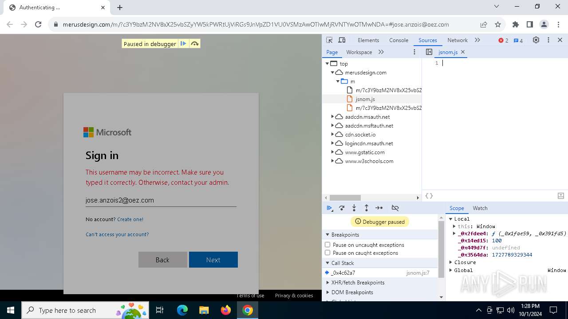This screenshot has height=319, width=568.
Task: Step over next function call
Action: 342,208
